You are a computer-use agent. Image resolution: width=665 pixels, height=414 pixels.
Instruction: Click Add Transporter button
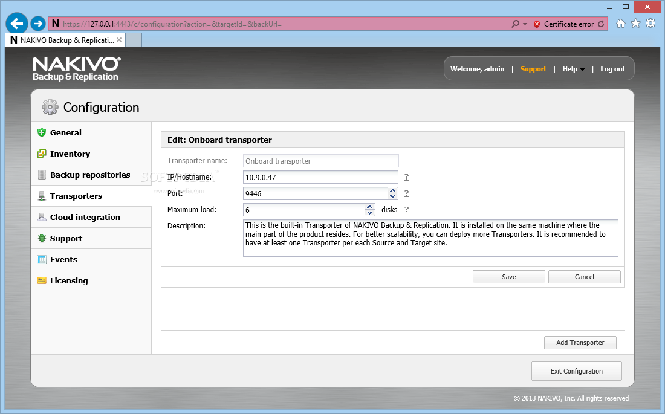pos(580,343)
